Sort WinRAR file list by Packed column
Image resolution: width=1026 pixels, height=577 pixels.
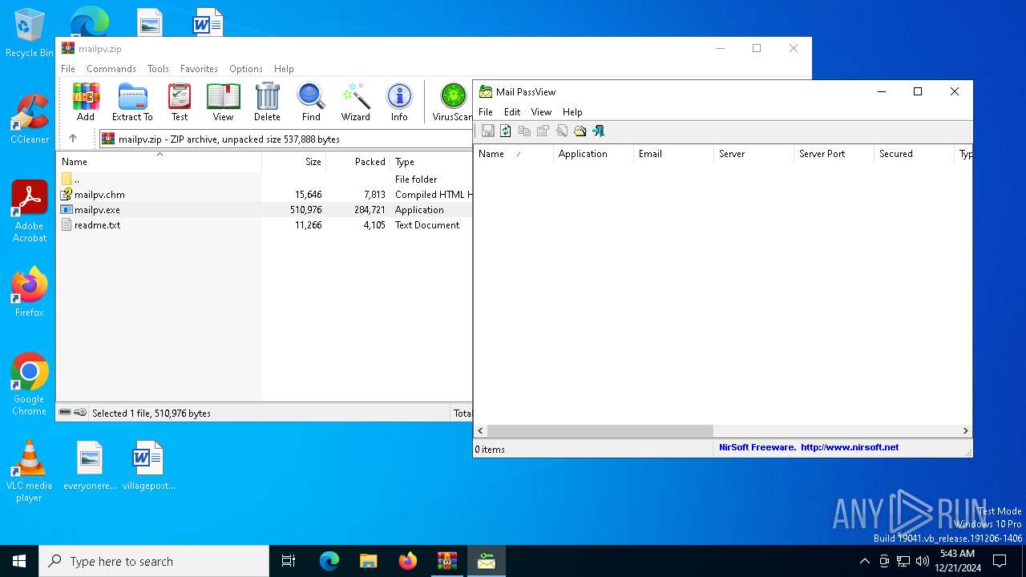(357, 162)
